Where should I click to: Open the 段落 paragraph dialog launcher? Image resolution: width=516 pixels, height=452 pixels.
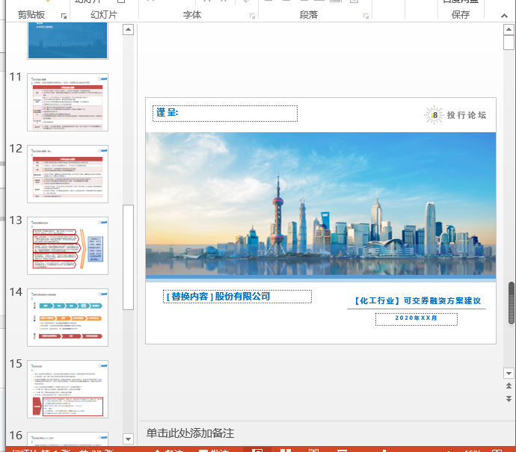(366, 16)
